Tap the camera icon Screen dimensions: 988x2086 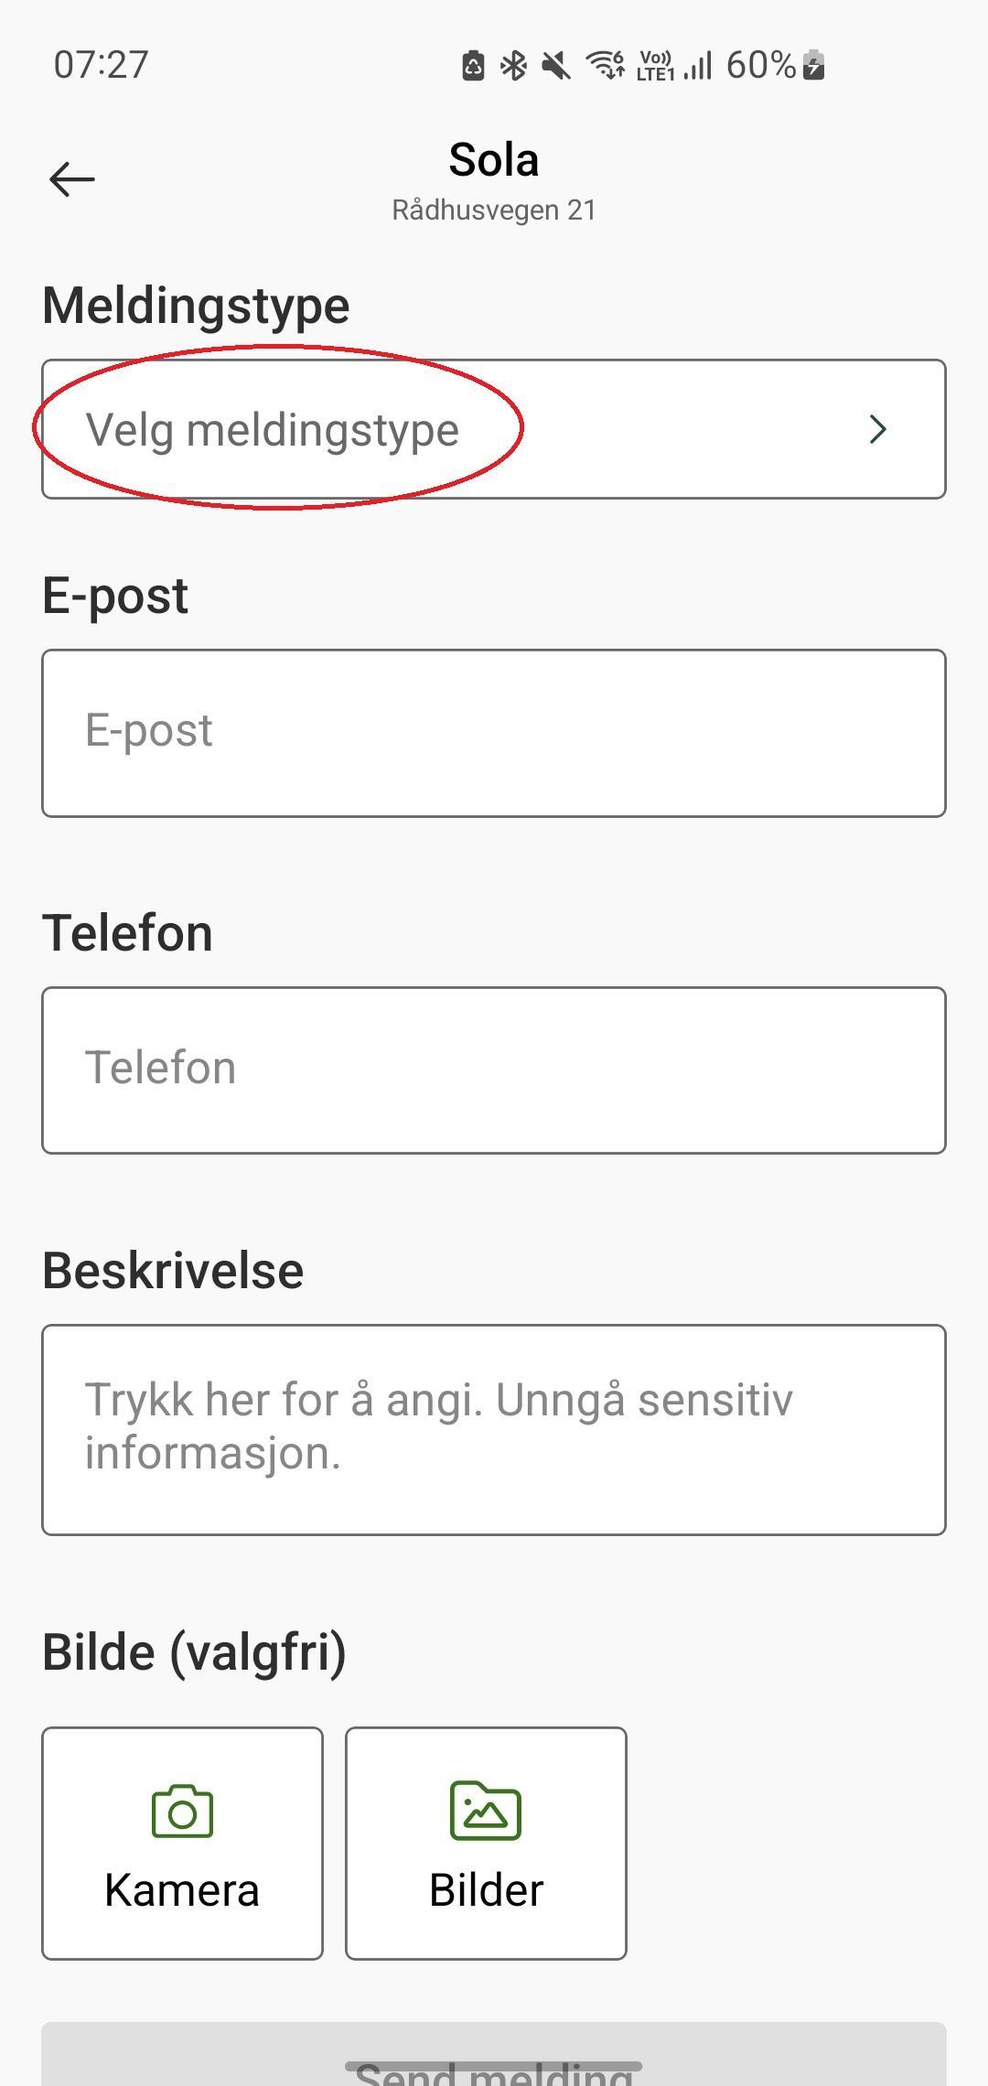(182, 1811)
